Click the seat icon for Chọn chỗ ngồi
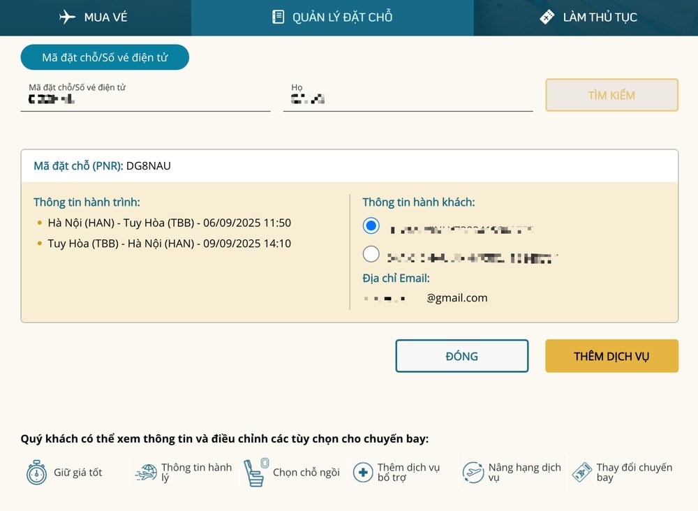698x511 pixels. point(256,473)
